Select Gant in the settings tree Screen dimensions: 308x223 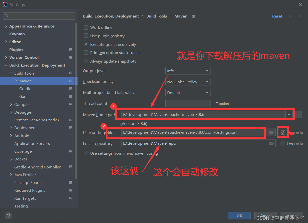pyautogui.click(x=24, y=96)
